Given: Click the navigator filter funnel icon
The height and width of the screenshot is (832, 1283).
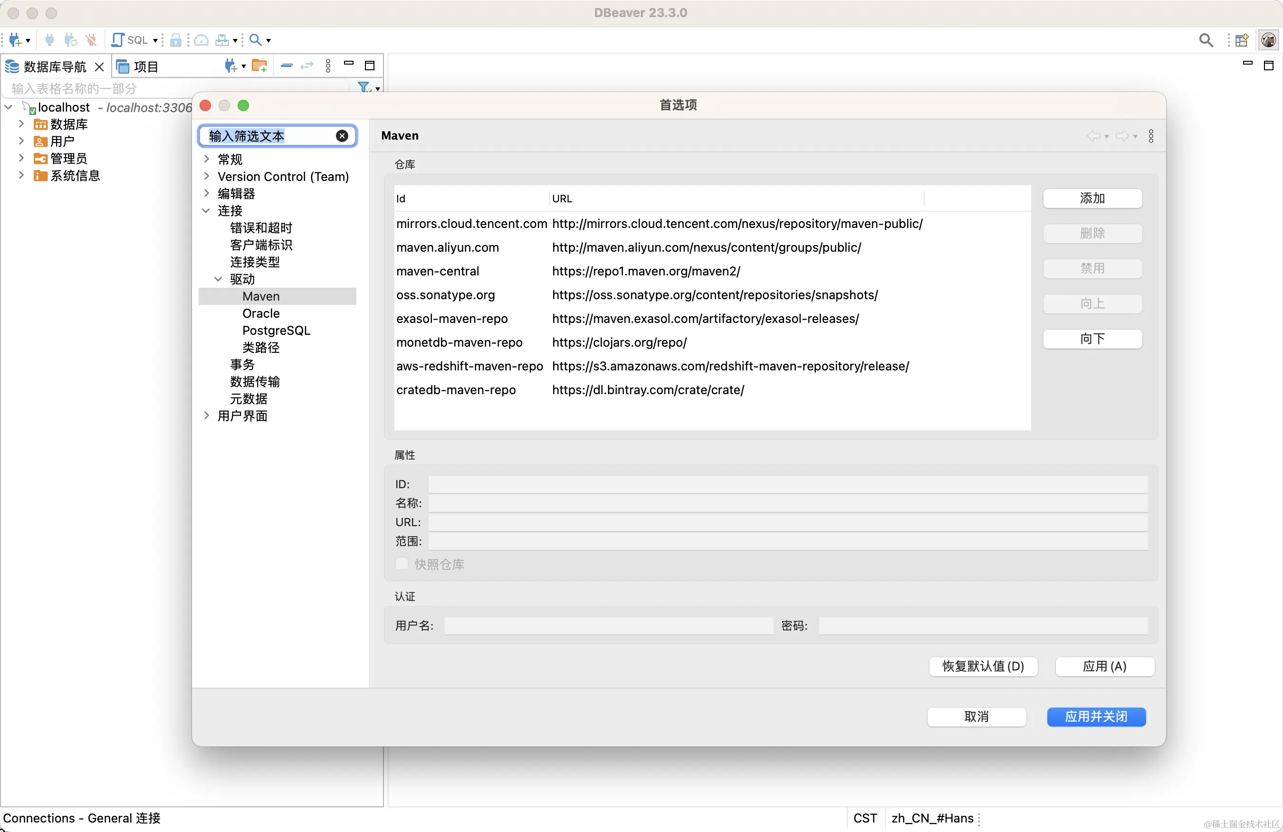Looking at the screenshot, I should [364, 87].
